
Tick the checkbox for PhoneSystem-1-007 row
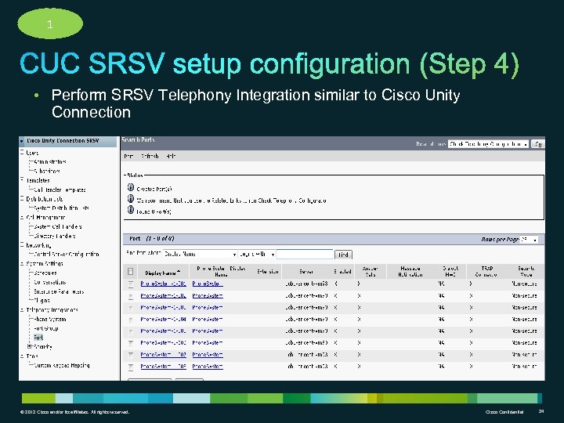[131, 355]
